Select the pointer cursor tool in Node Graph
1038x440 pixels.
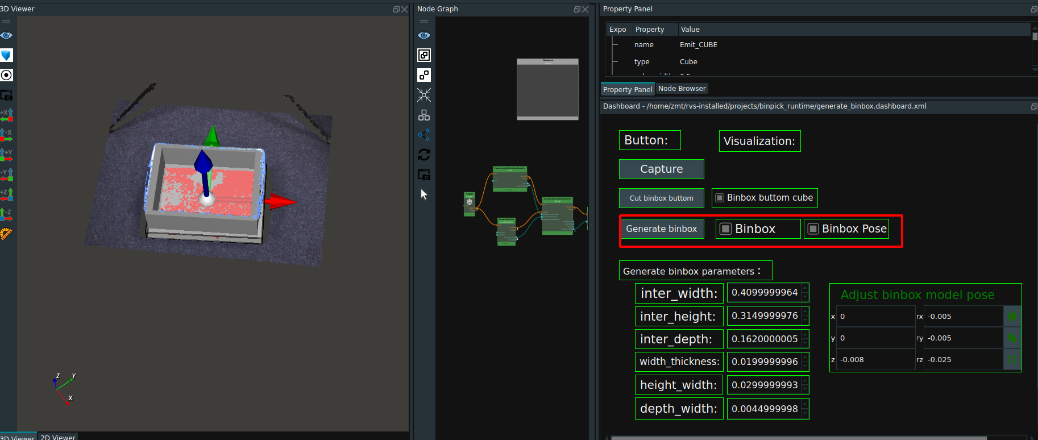point(424,194)
